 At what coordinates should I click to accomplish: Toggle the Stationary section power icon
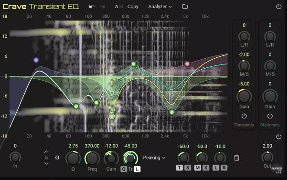point(270,116)
